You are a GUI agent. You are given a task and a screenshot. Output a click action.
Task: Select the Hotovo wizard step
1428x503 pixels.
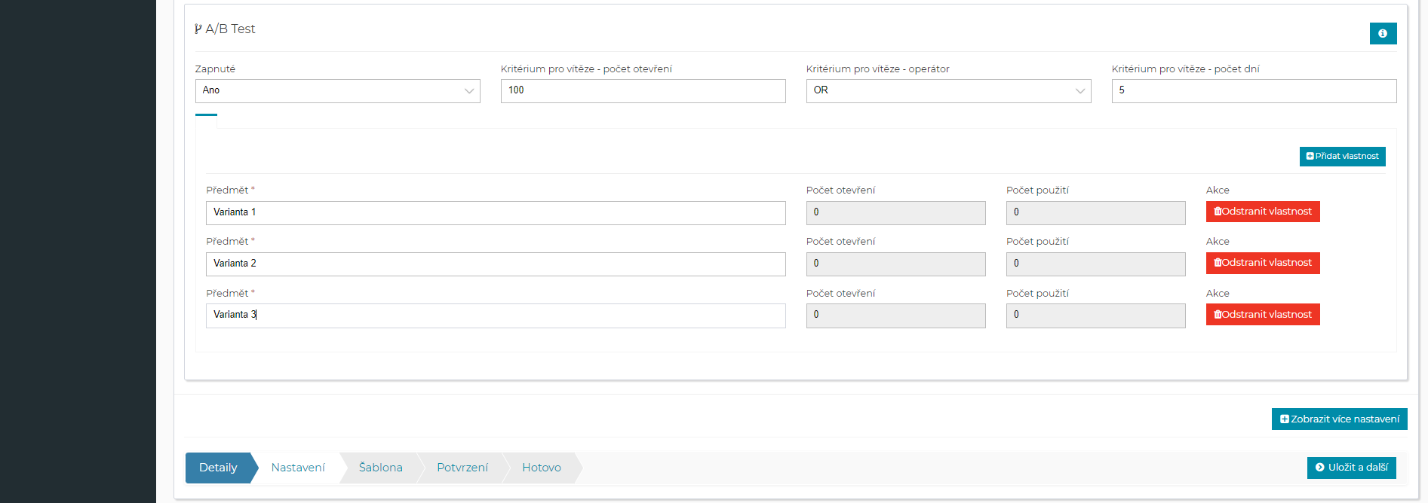click(541, 468)
